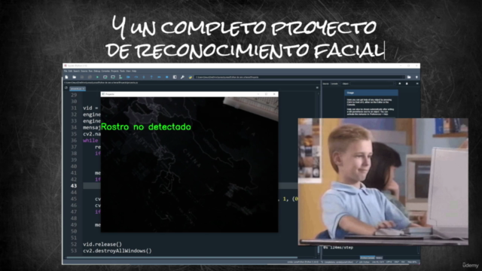Switch to the IPython console tab
The width and height of the screenshot is (482, 271).
[x=368, y=257]
